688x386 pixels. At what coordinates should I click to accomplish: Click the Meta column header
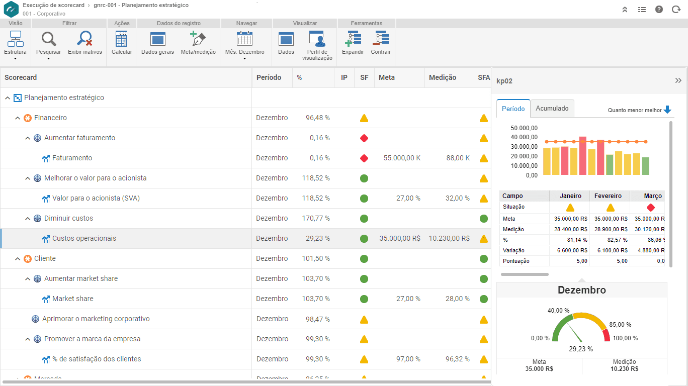(x=399, y=77)
